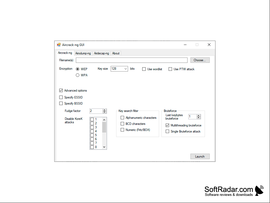Click the Choose... button
270x203 pixels.
(x=200, y=60)
